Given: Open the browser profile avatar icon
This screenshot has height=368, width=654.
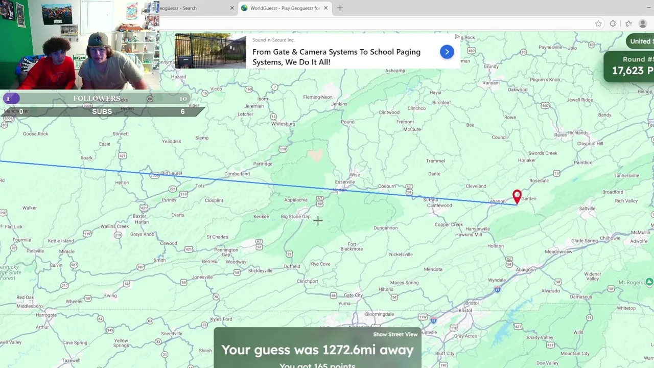Looking at the screenshot, I should tap(643, 24).
